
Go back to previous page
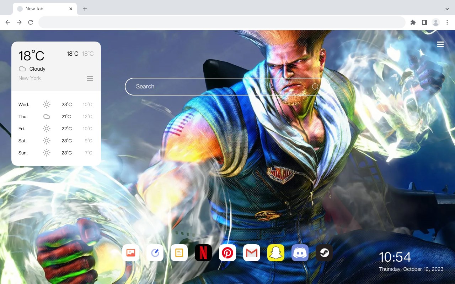pos(8,22)
